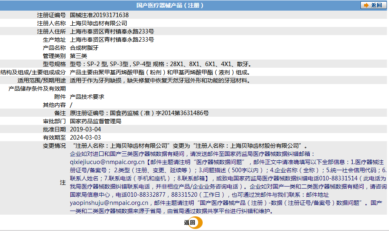Click the email yaopinshuju@nmpaic.org.cn in the note
This screenshot has width=389, height=231.
click(x=109, y=203)
